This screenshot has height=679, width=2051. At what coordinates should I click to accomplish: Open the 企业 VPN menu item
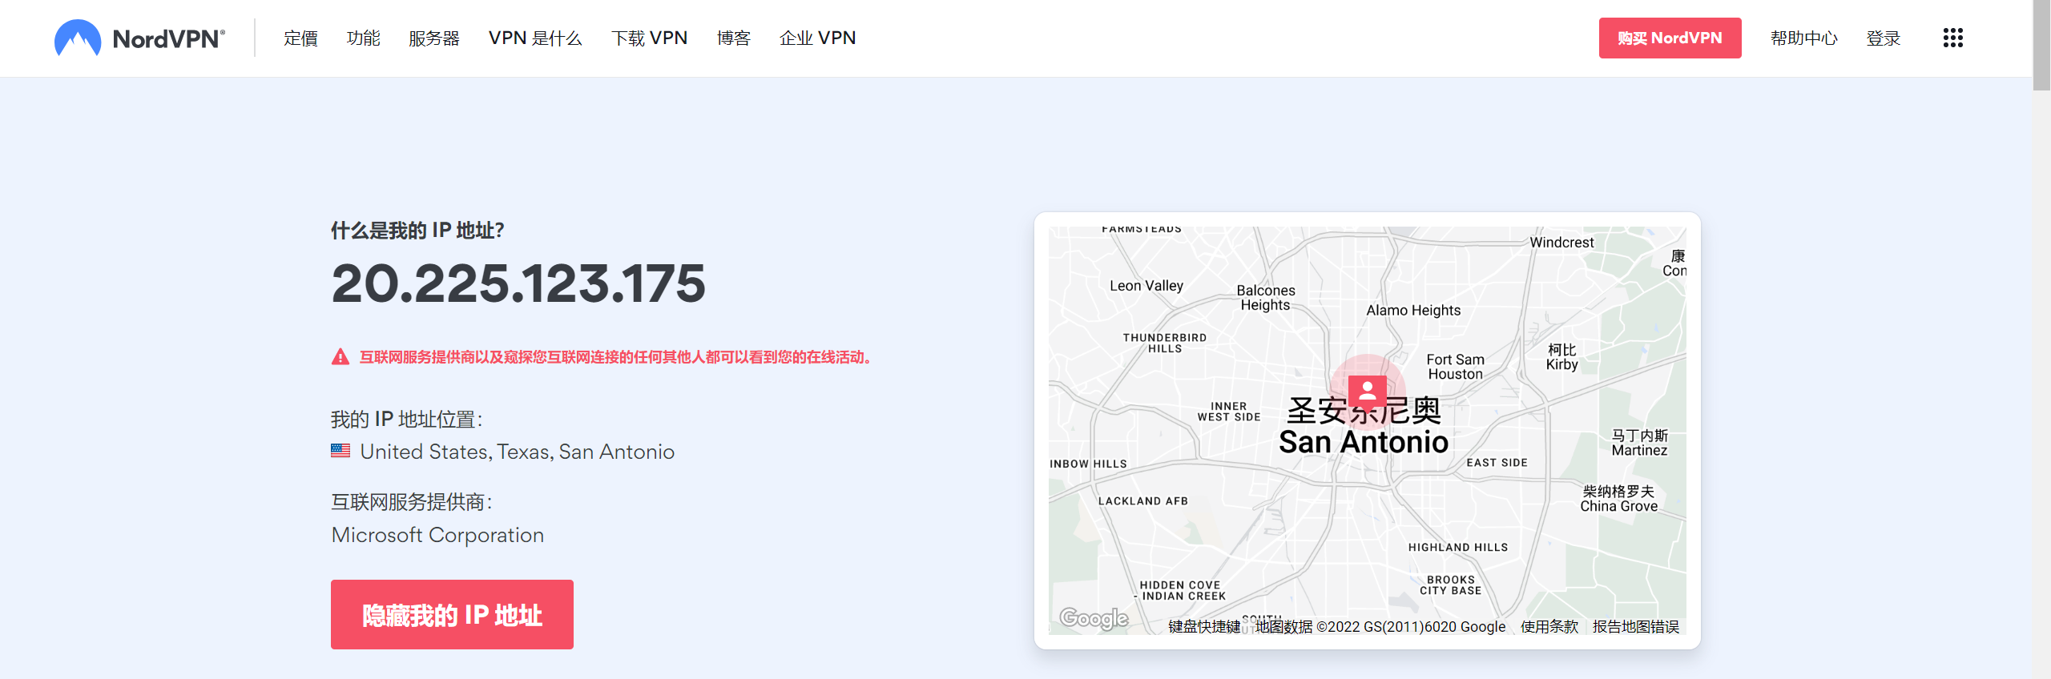tap(817, 38)
